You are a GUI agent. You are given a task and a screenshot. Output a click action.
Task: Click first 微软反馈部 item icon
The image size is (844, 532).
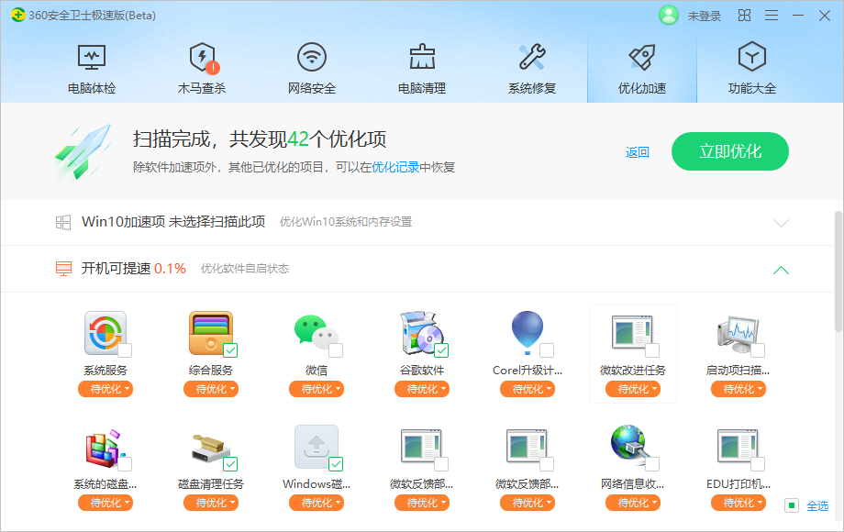coord(421,447)
